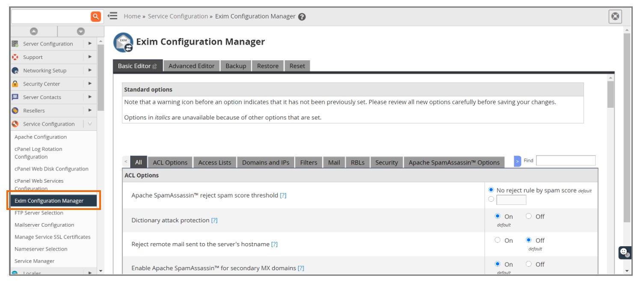Screen dimensions: 637x292
Task: Turn On reject remote mail to hostname
Action: point(498,240)
